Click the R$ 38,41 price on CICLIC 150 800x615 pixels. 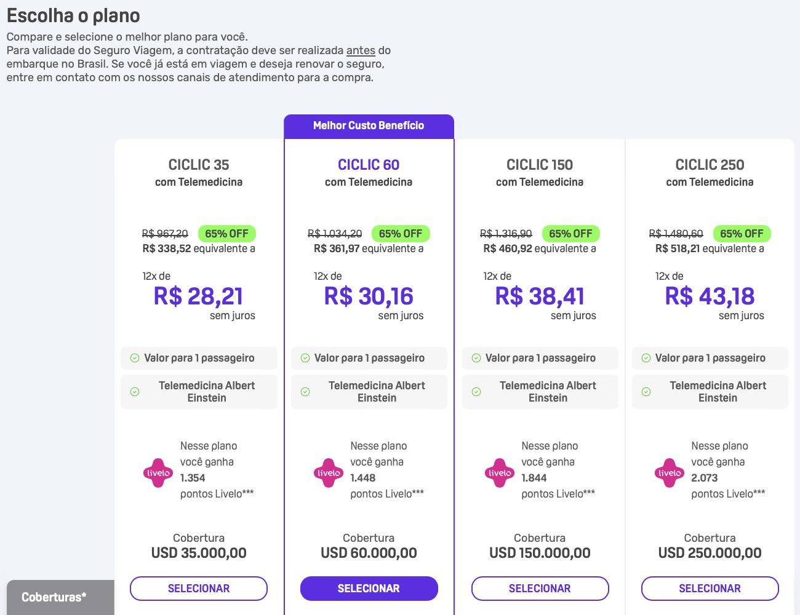(x=540, y=296)
